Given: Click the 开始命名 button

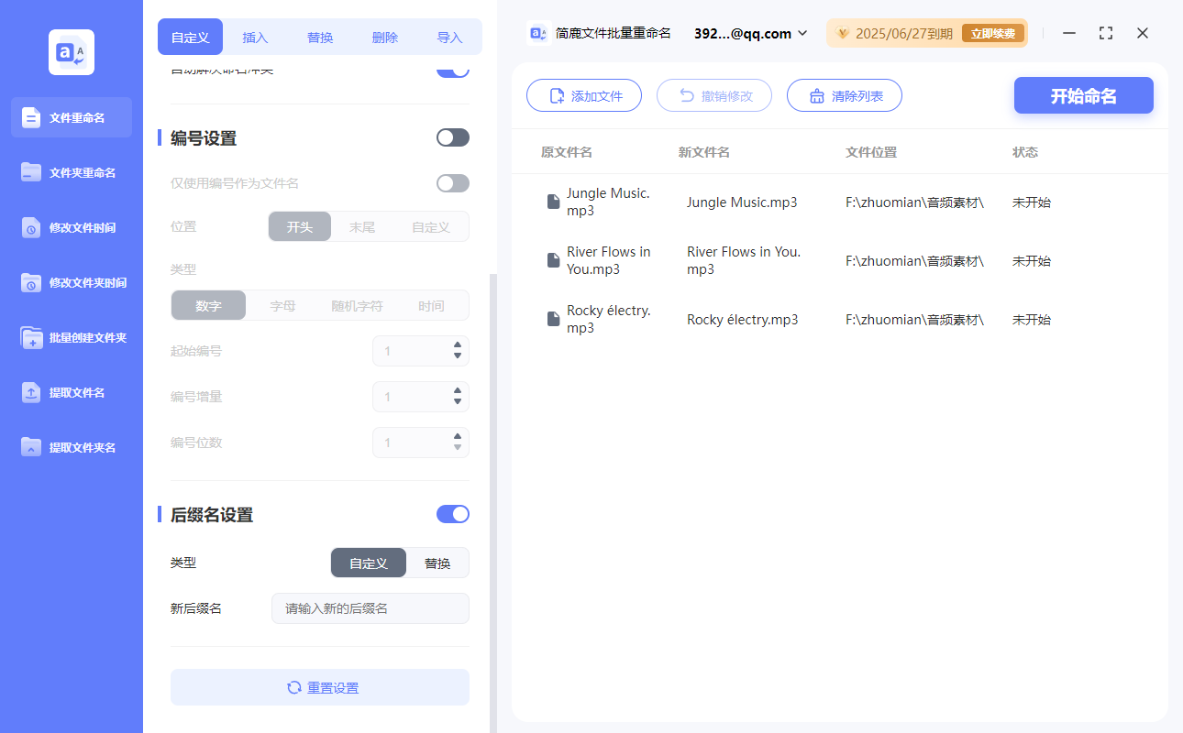Looking at the screenshot, I should [1083, 94].
